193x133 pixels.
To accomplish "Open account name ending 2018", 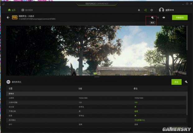I will click(x=169, y=10).
